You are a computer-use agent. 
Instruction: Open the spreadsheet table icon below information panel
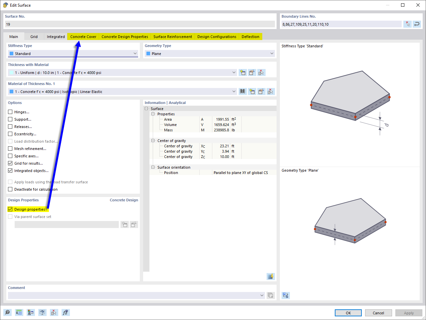point(271,276)
